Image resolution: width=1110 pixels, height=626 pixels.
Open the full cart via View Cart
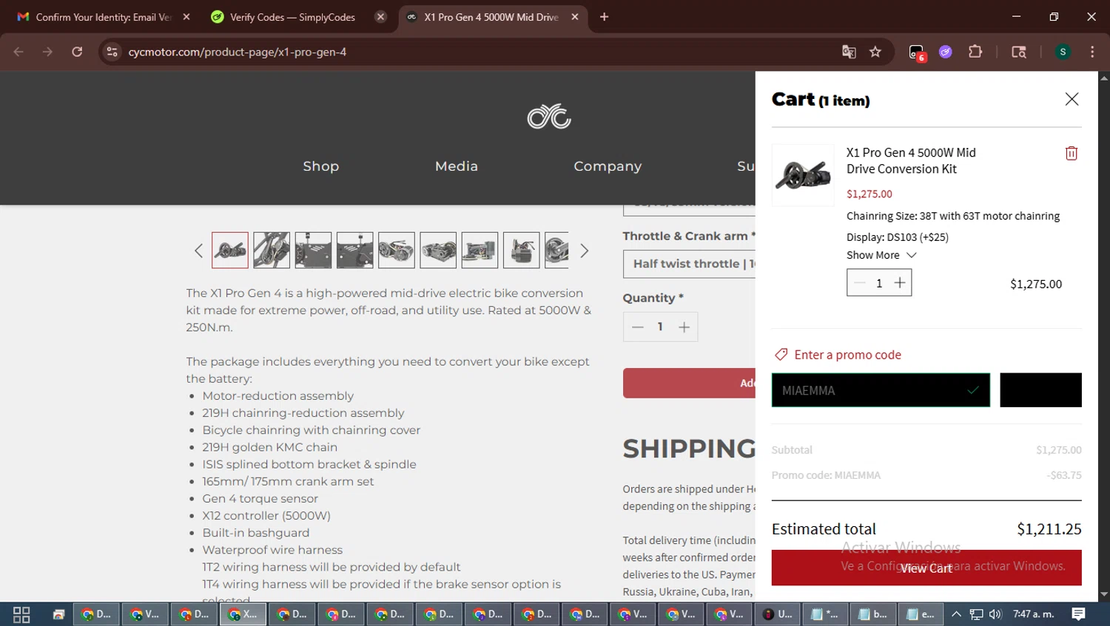tap(926, 568)
